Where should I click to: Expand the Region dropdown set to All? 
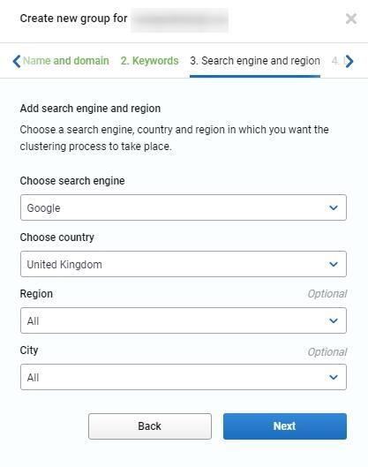coord(184,320)
